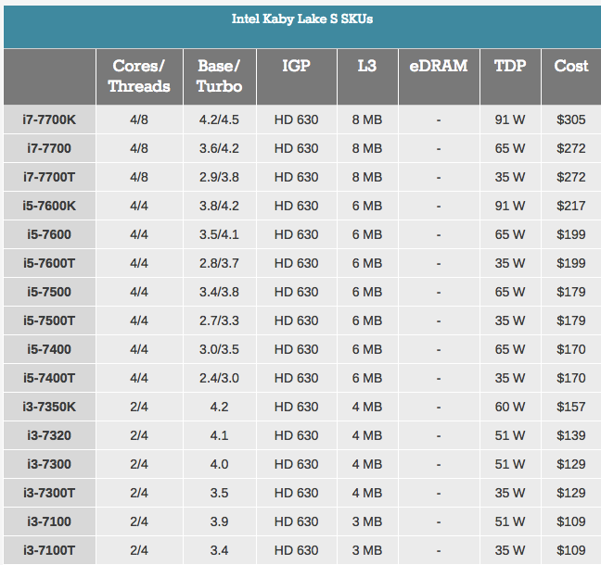Select the i7-7700T row label
Screen dimensions: 601x565
(49, 177)
